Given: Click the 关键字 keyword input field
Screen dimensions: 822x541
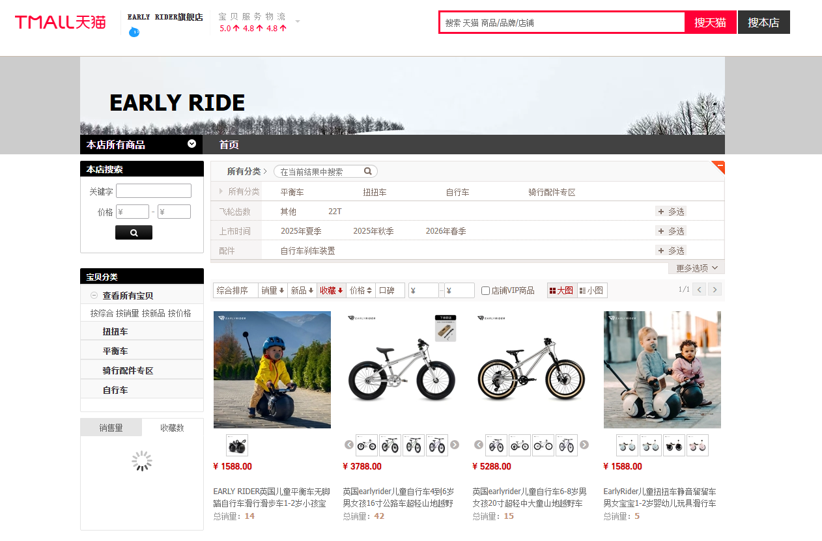Looking at the screenshot, I should [154, 191].
